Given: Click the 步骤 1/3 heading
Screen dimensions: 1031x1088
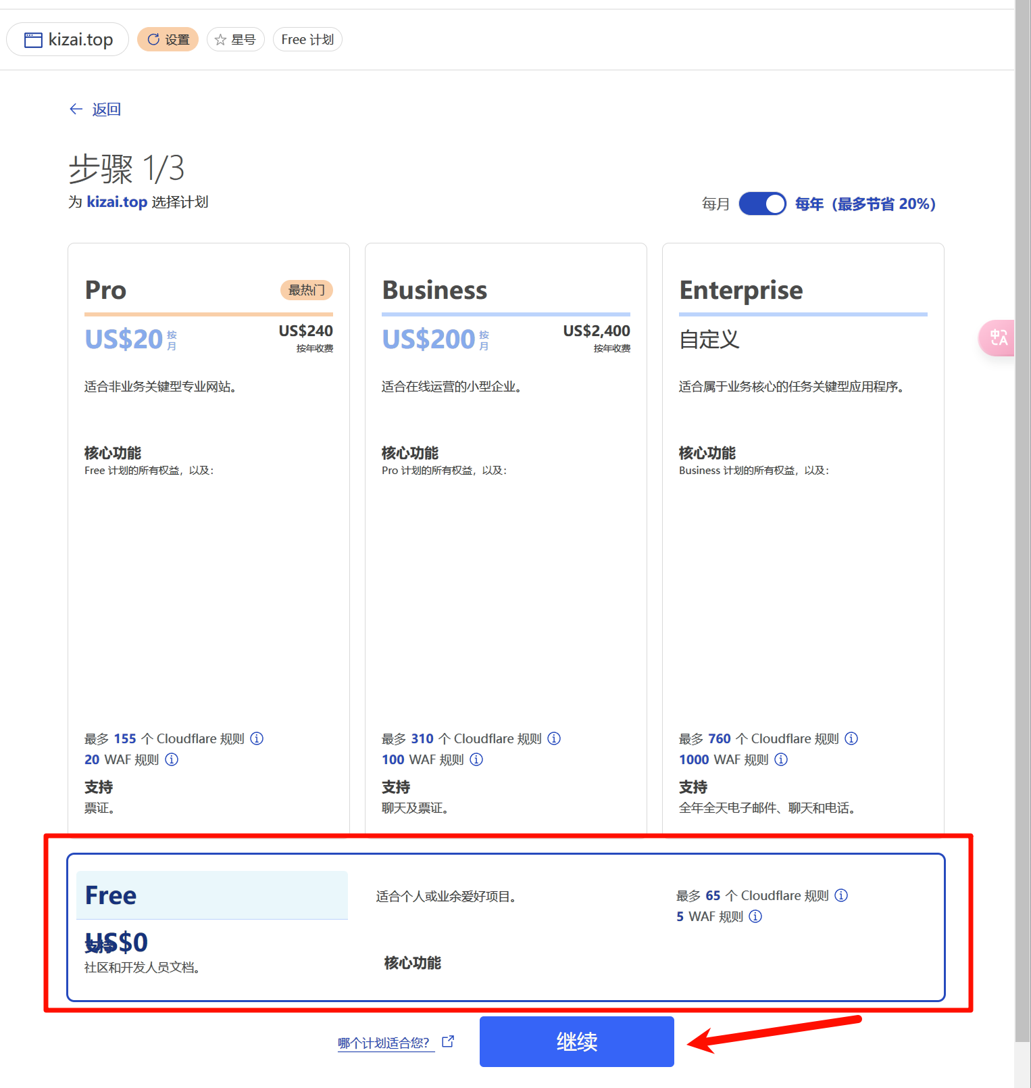Looking at the screenshot, I should pos(126,168).
